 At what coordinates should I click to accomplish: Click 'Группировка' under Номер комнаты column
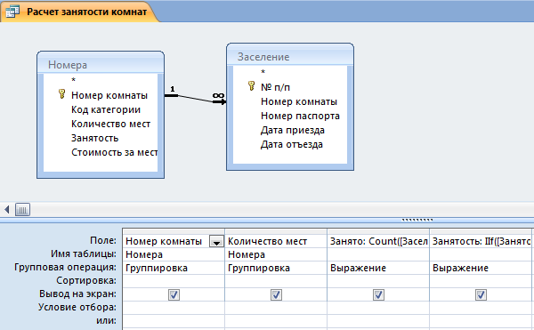pyautogui.click(x=174, y=268)
